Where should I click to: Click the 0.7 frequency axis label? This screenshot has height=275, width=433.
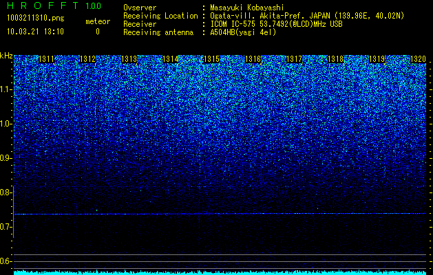[x=6, y=227]
